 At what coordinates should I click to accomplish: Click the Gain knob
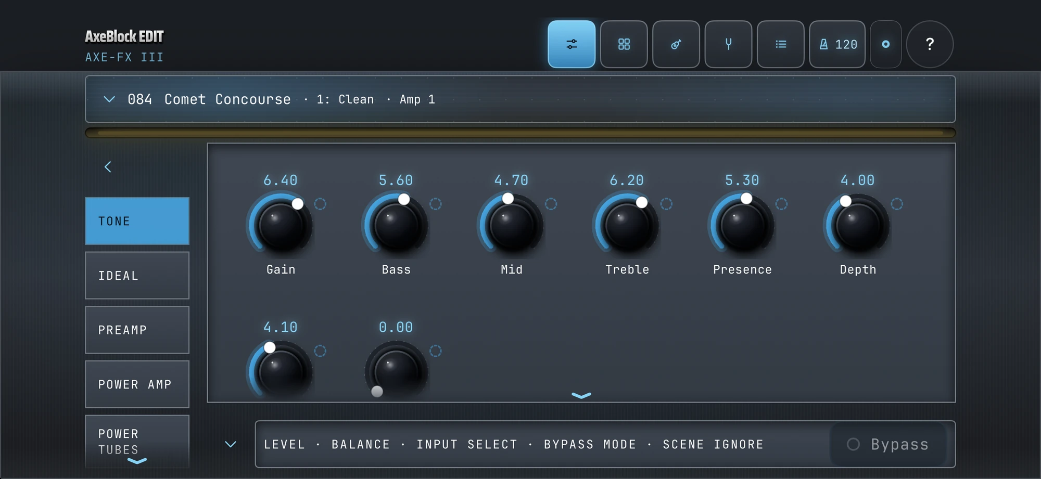tap(281, 225)
